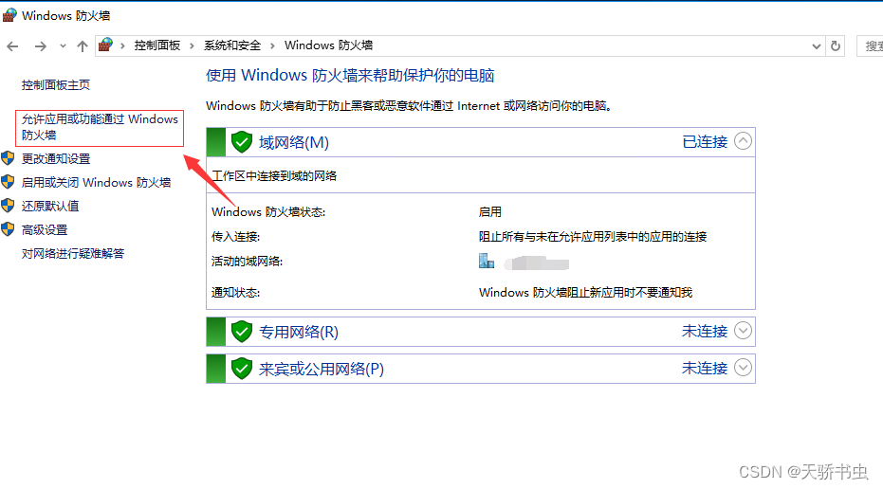This screenshot has height=489, width=883.
Task: Click the Back navigation arrow
Action: pyautogui.click(x=12, y=46)
